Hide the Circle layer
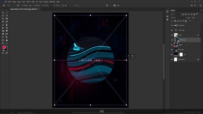 coord(172,45)
